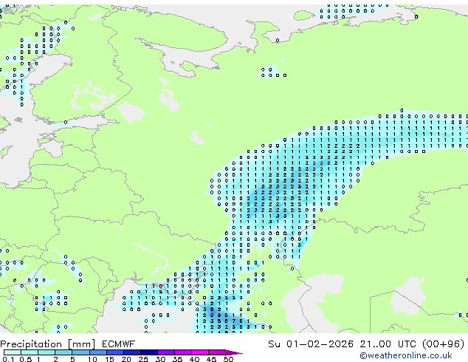The image size is (468, 362).
Task: Click the legend swatch between 0.1 and 0.5
Action: coord(13,352)
